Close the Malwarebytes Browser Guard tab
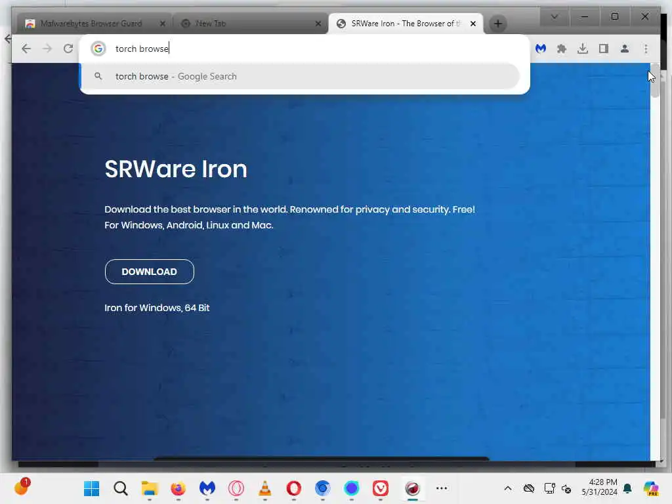672x504 pixels. [163, 24]
